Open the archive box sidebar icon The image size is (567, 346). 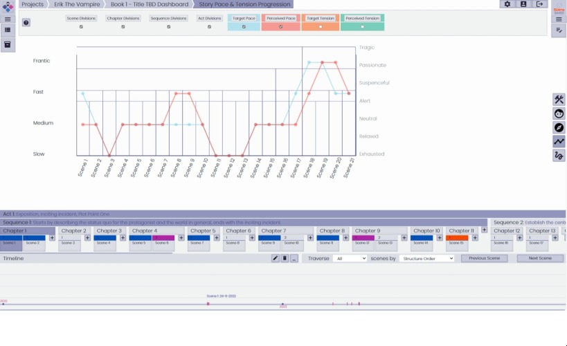click(x=8, y=44)
